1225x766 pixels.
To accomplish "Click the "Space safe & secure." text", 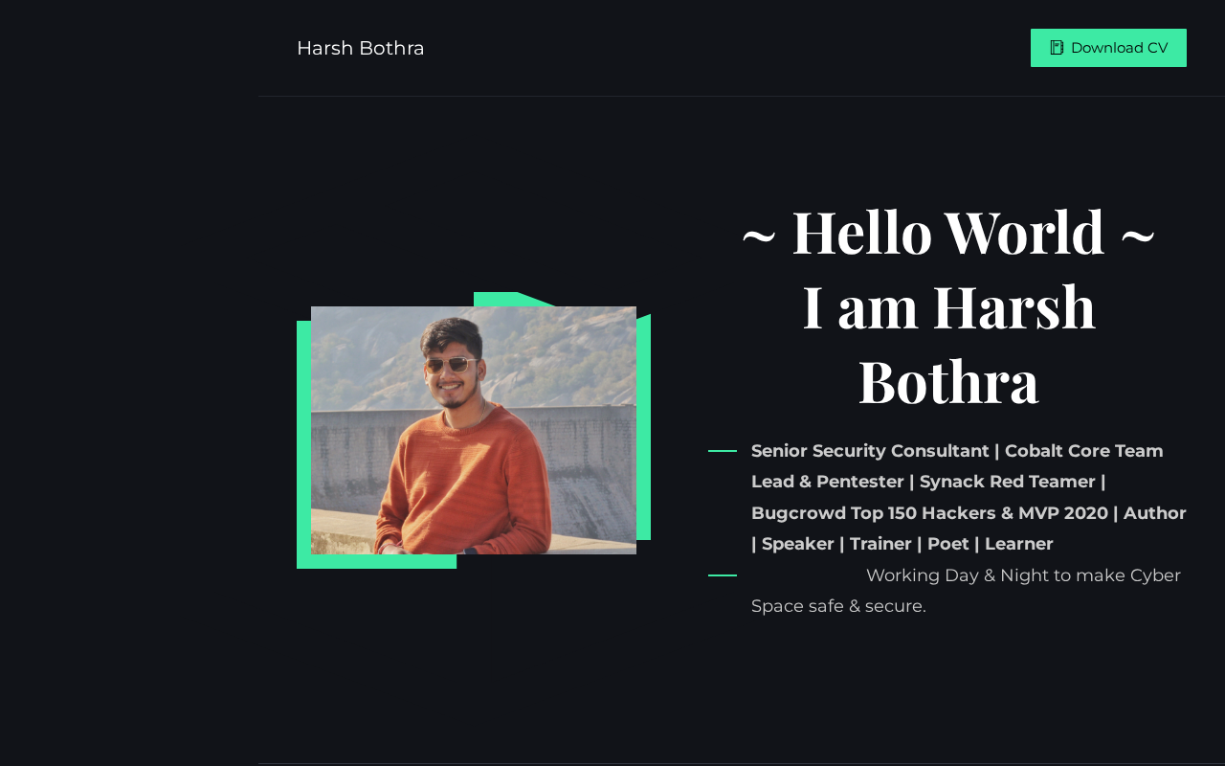I will 838,606.
